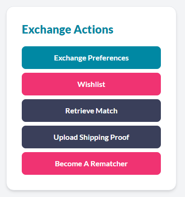This screenshot has height=197, width=185.
Task: Click Upload Shipping Proof
Action: (91, 137)
